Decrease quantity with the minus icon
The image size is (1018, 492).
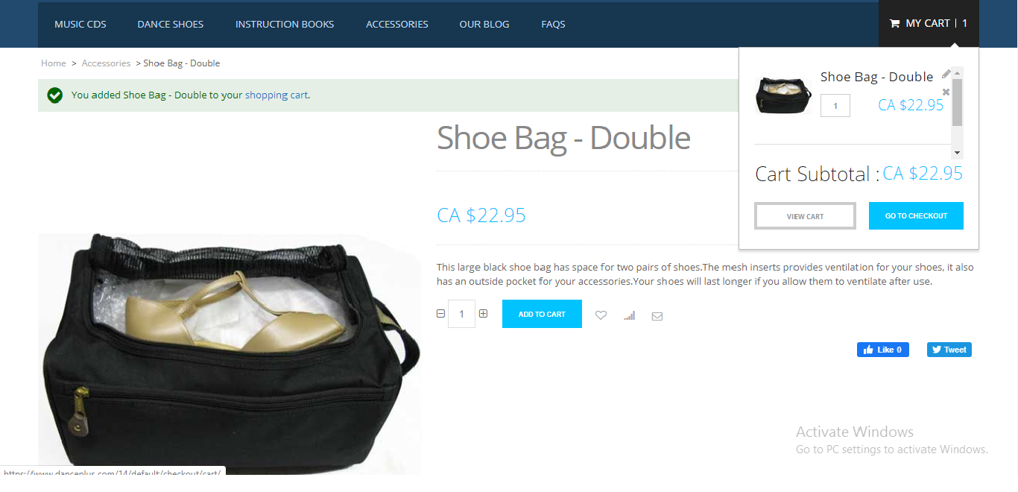point(440,314)
